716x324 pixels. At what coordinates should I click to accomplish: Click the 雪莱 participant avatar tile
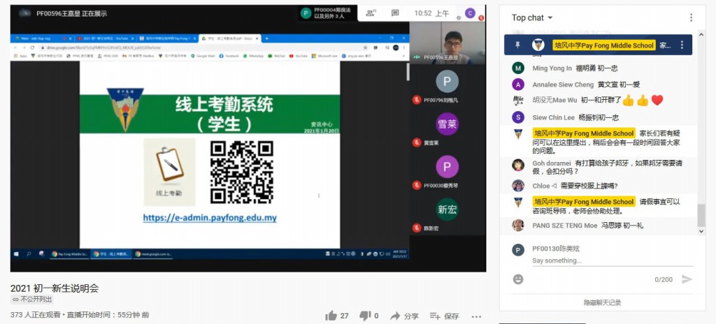(x=447, y=124)
